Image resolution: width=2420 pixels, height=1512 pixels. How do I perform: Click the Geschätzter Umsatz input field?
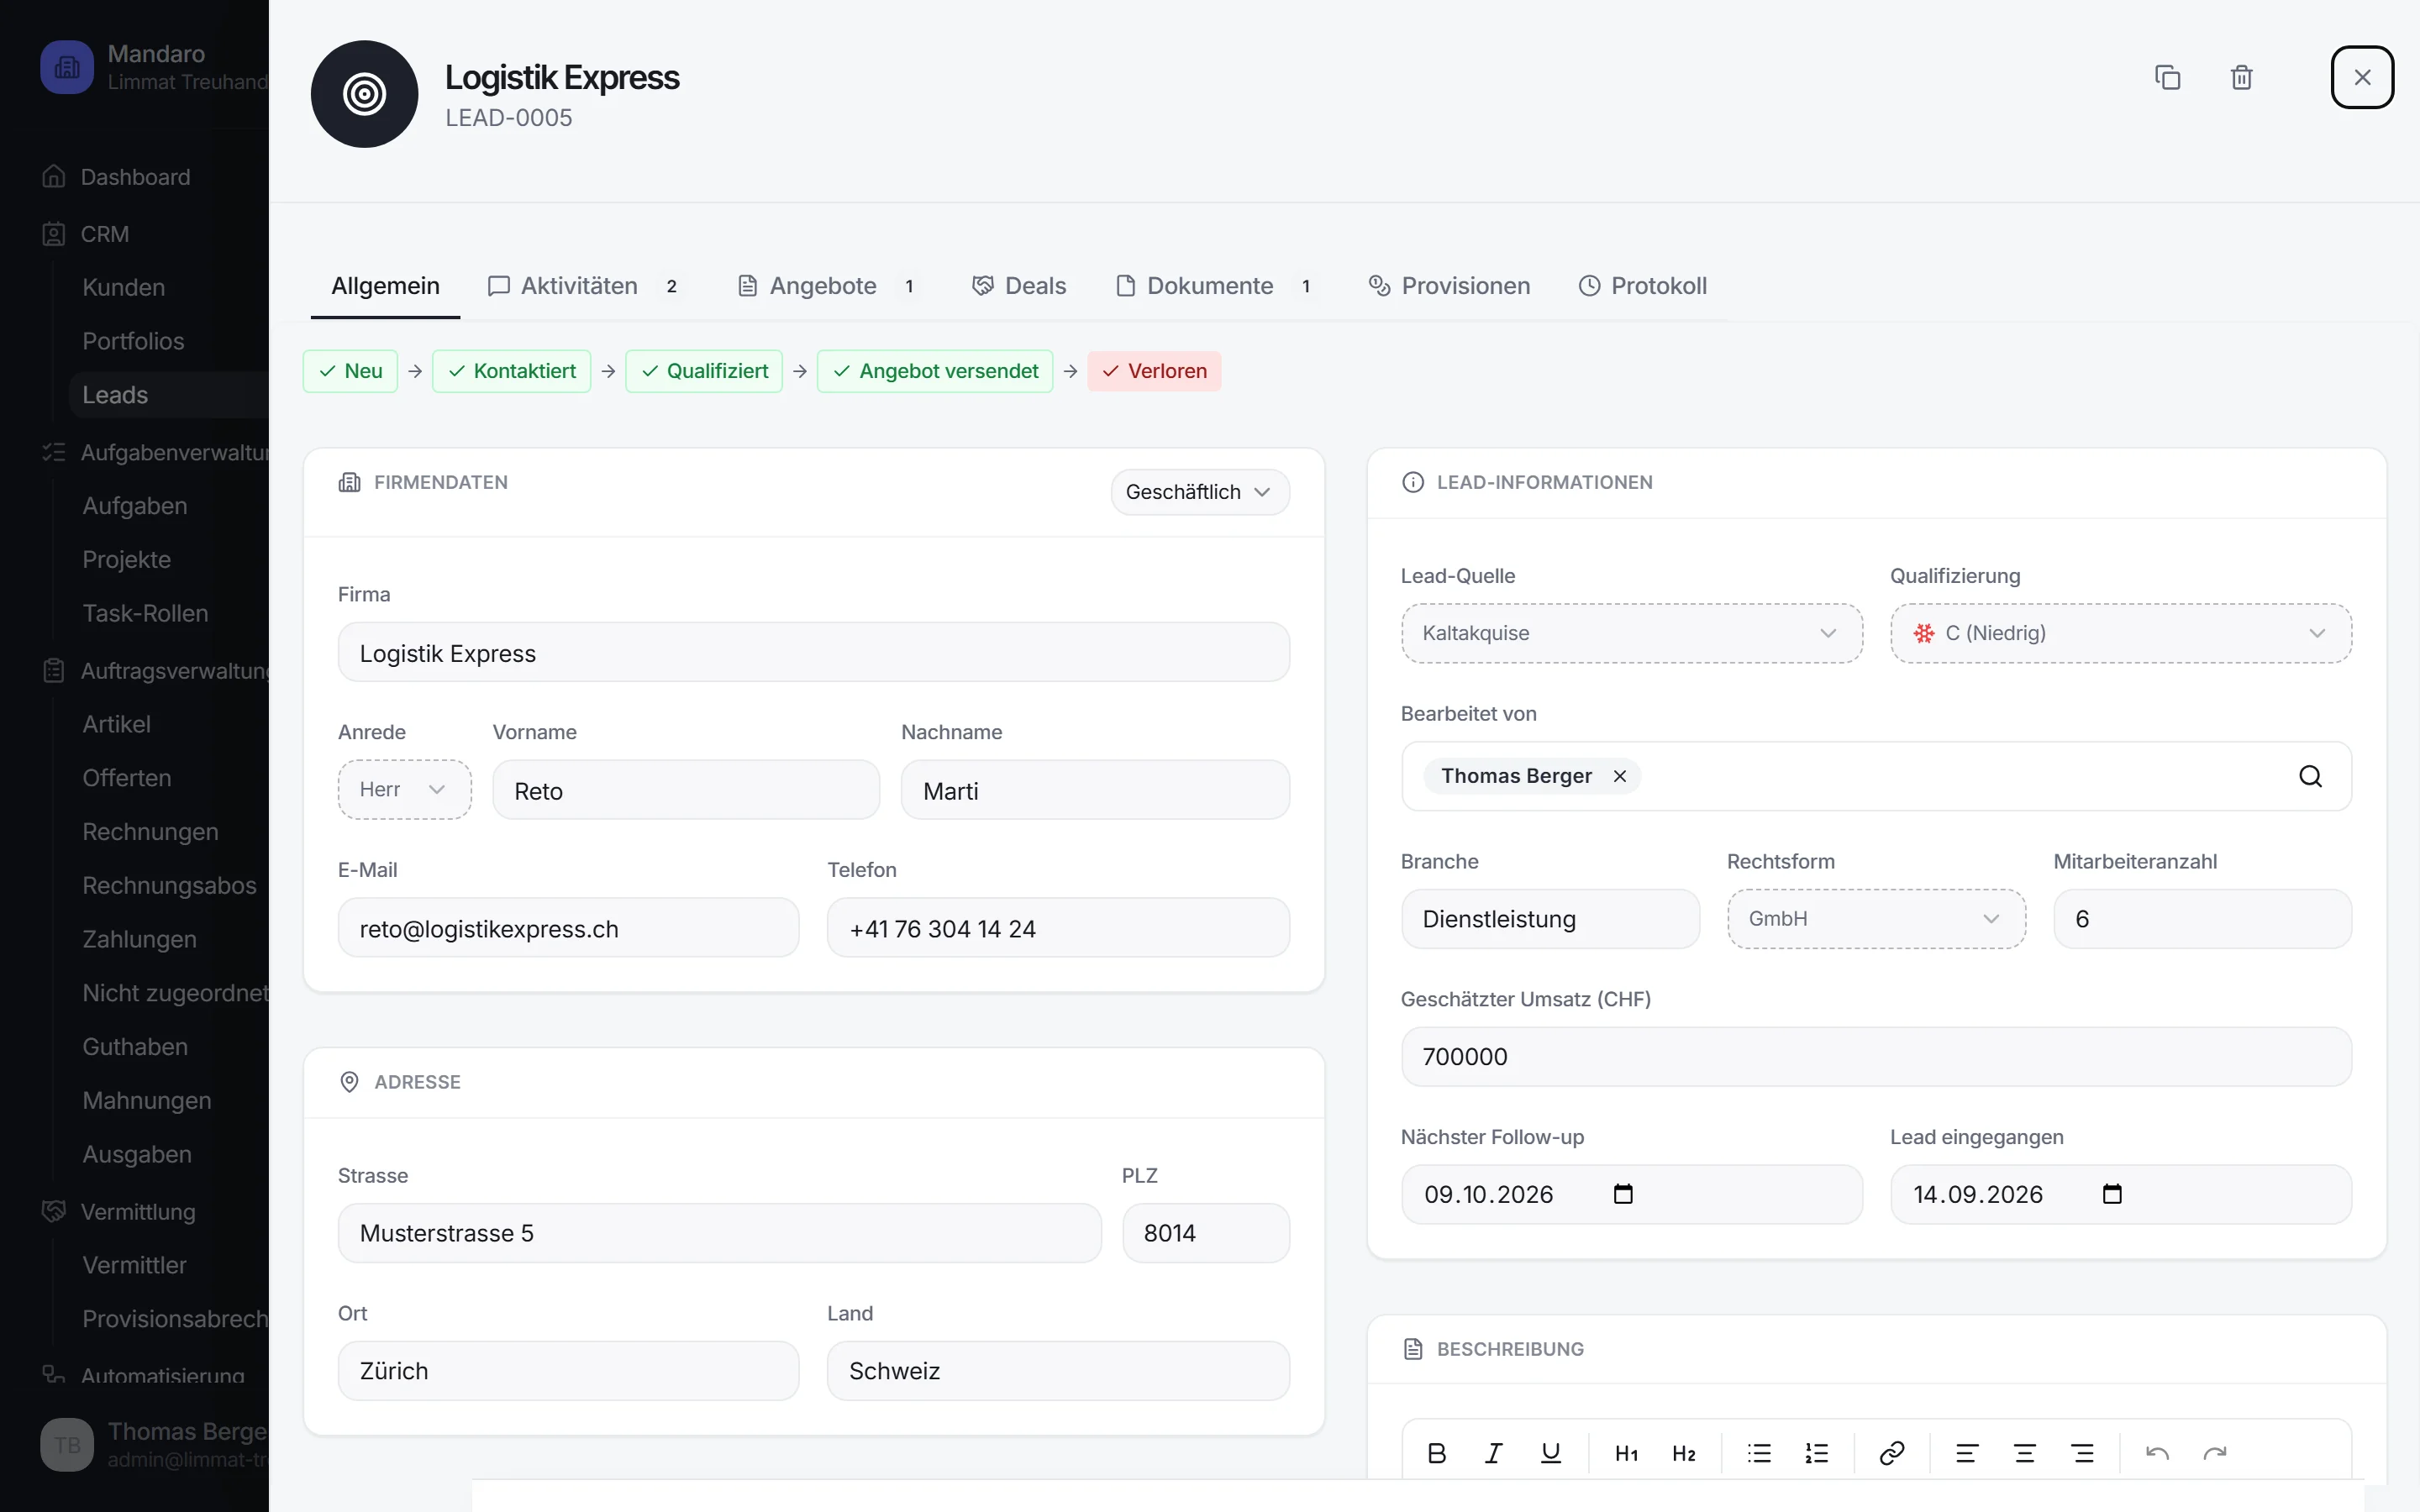[1875, 1057]
